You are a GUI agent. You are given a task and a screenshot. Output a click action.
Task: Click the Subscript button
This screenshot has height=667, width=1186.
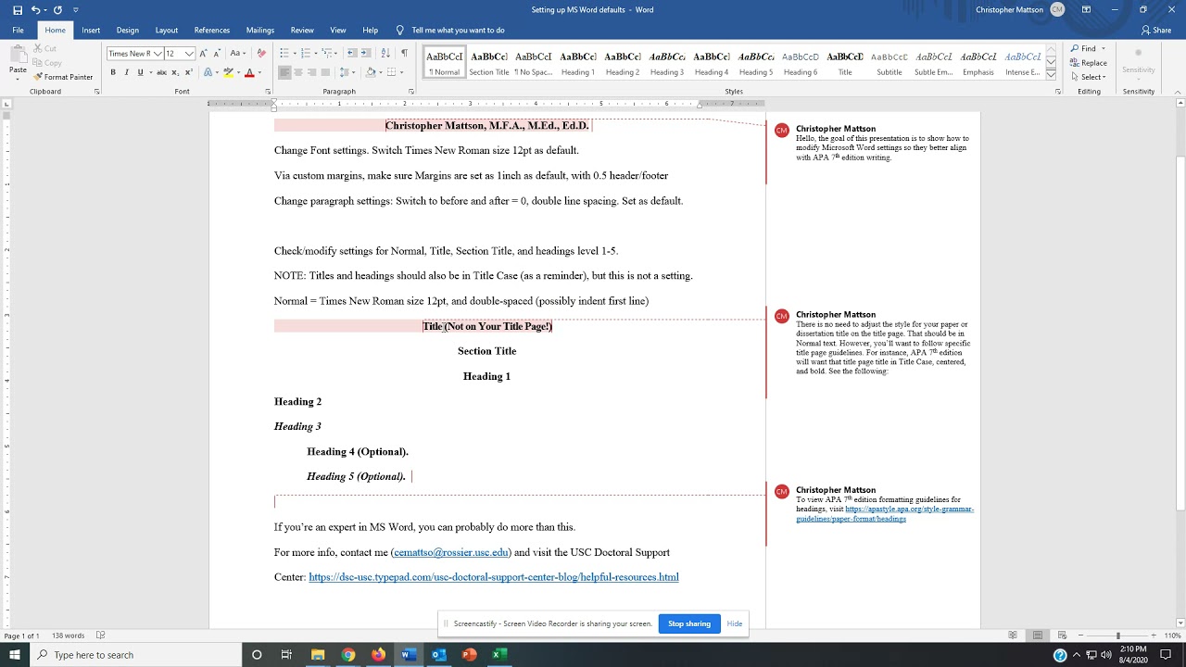click(174, 72)
